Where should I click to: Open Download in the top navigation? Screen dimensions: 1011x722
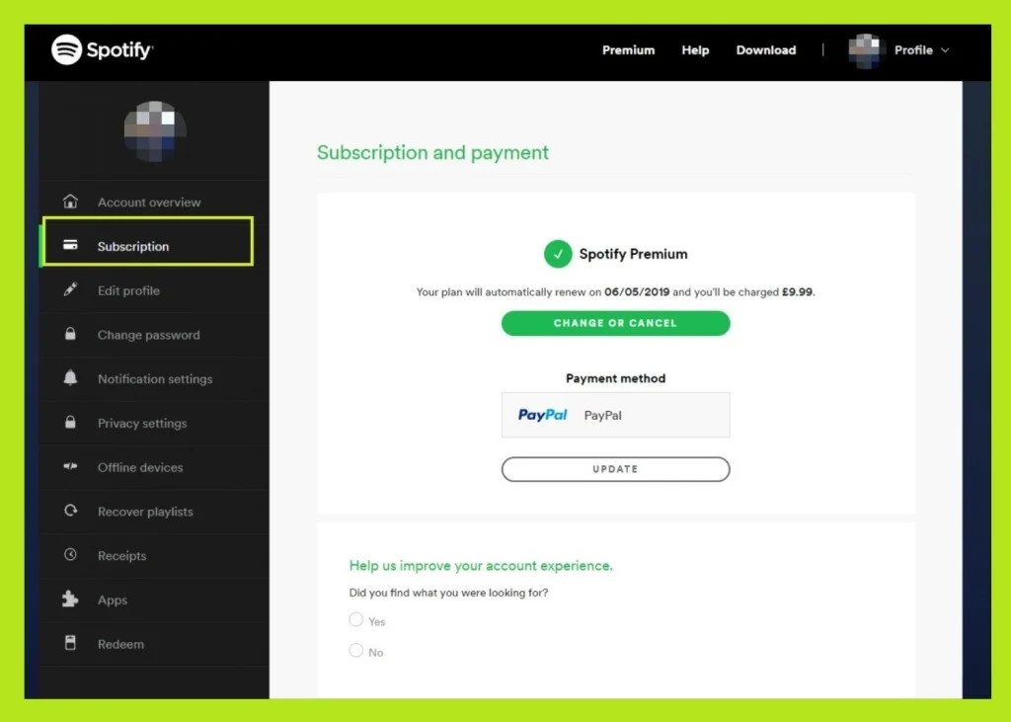click(x=766, y=50)
